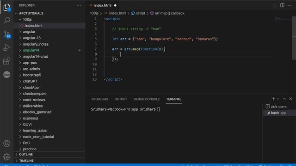
Task: Open Explorer more actions ellipsis
Action: (x=79, y=6)
